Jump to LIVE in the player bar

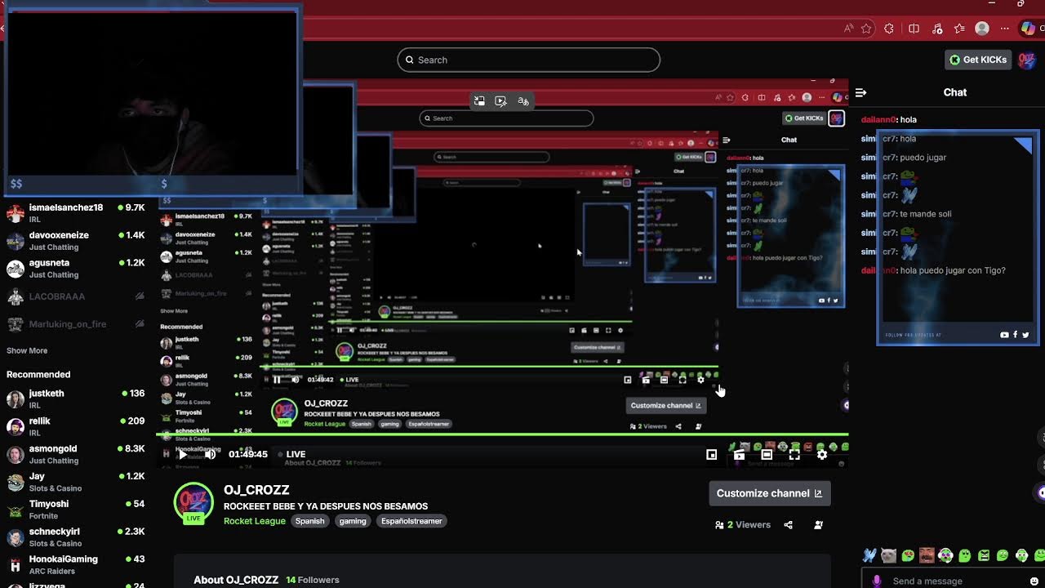coord(292,454)
